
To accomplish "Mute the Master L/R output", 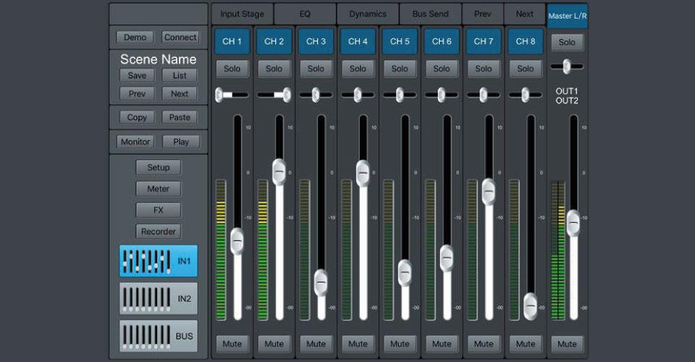I will tap(567, 344).
